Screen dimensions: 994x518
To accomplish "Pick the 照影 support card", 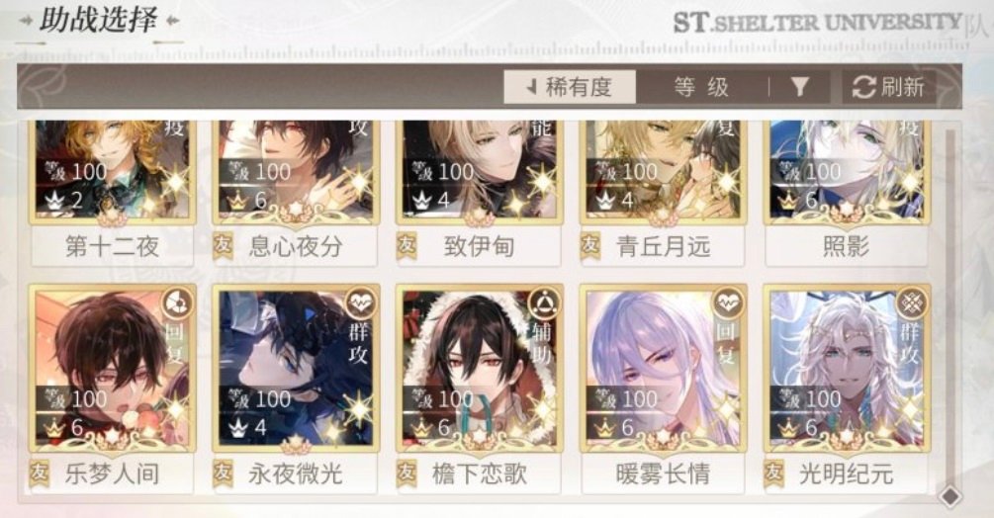I will point(847,192).
